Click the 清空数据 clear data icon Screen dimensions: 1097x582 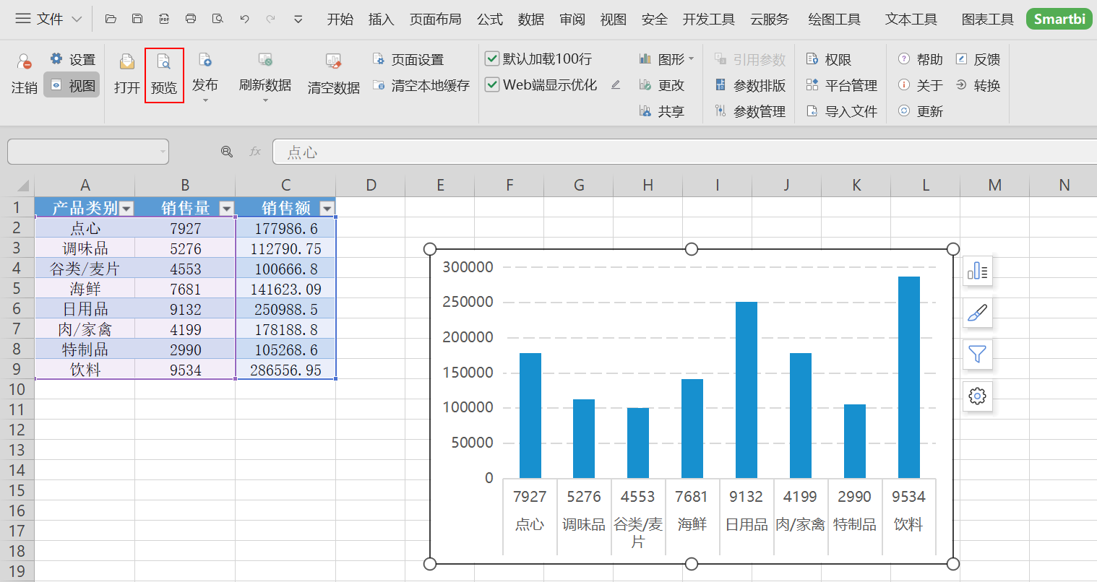pyautogui.click(x=333, y=62)
